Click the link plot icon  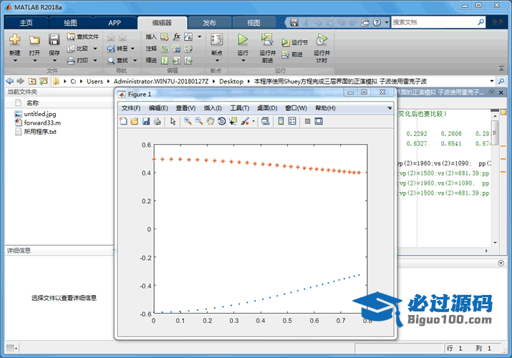pos(266,122)
